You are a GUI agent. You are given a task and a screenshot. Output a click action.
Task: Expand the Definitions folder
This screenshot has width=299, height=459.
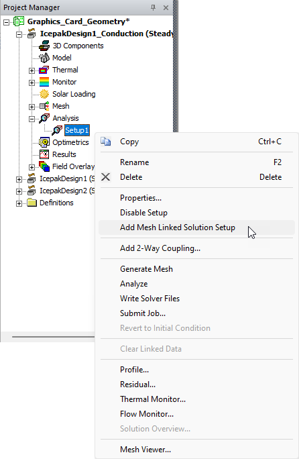[19, 203]
